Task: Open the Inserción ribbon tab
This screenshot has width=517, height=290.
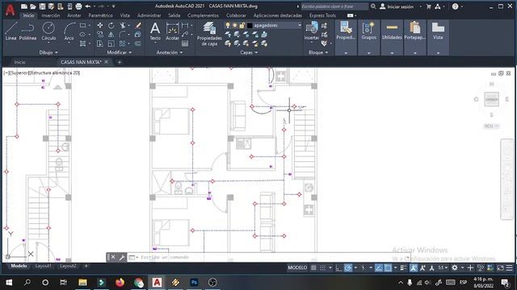Action: [51, 15]
